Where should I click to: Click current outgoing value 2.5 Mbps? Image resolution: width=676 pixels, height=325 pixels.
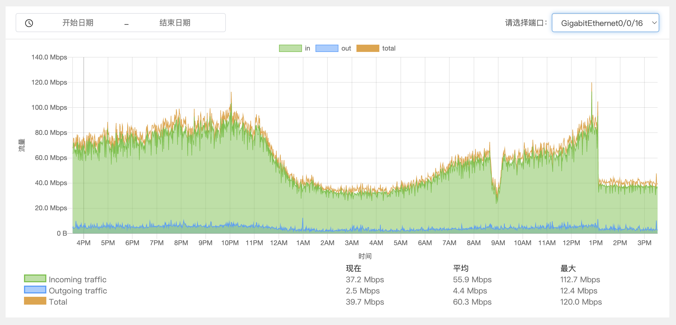tap(363, 291)
